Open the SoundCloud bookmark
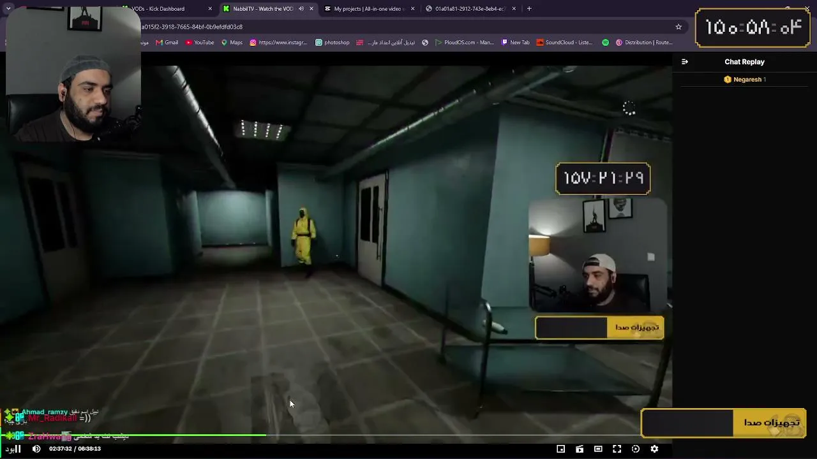 (x=565, y=43)
